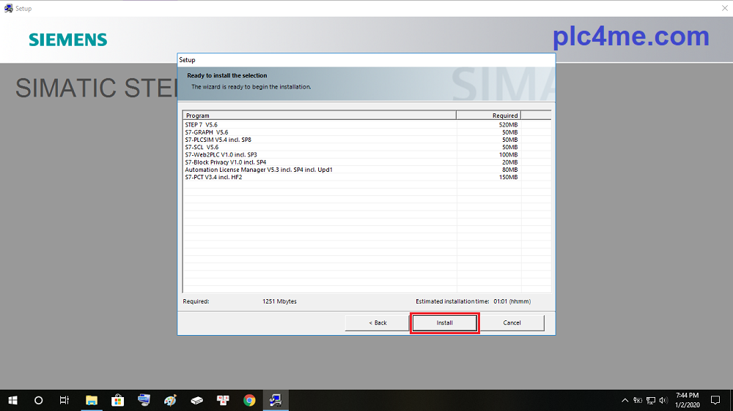Launch Google Chrome from taskbar
Screen dimensions: 733x411
tap(249, 400)
